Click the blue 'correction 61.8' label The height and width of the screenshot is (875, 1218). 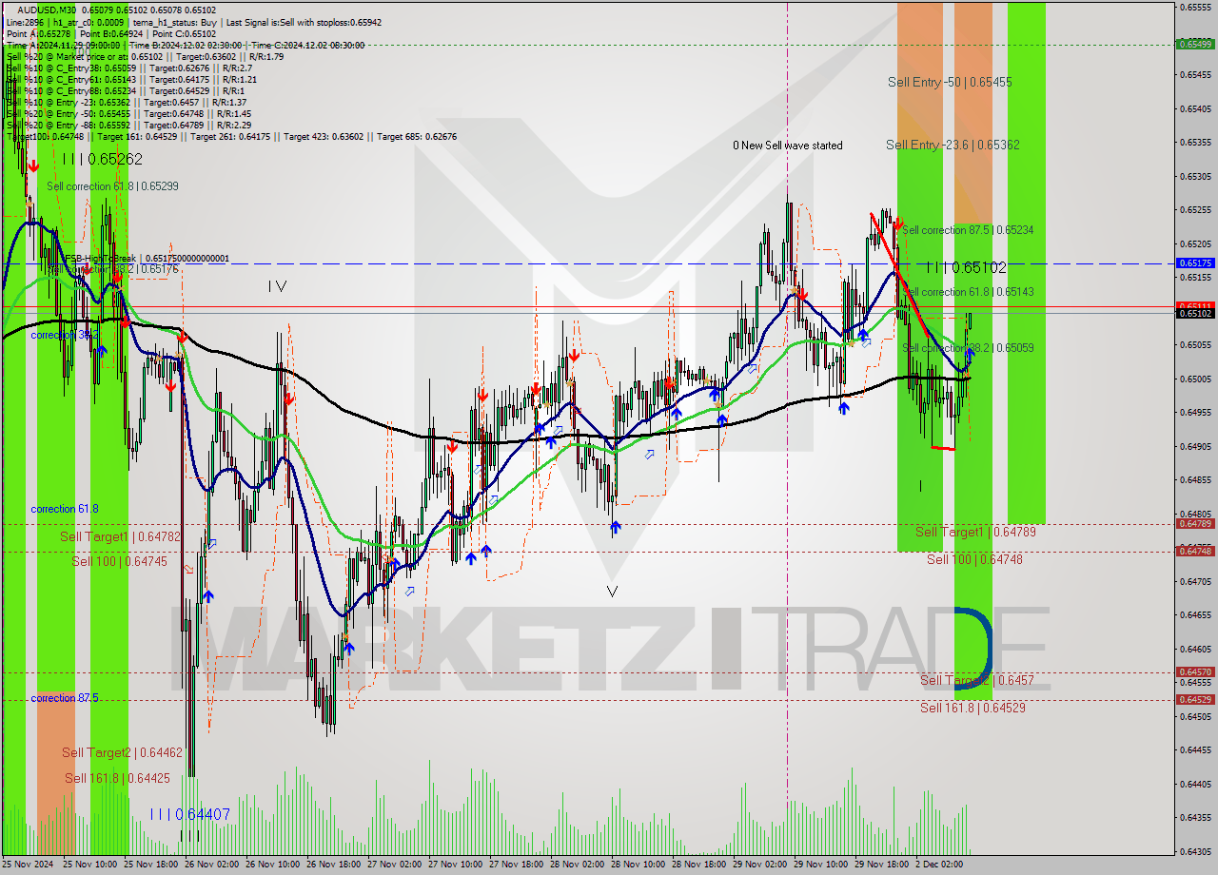(x=64, y=509)
